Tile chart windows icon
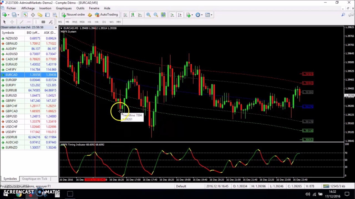The height and width of the screenshot is (199, 355). click(x=163, y=15)
